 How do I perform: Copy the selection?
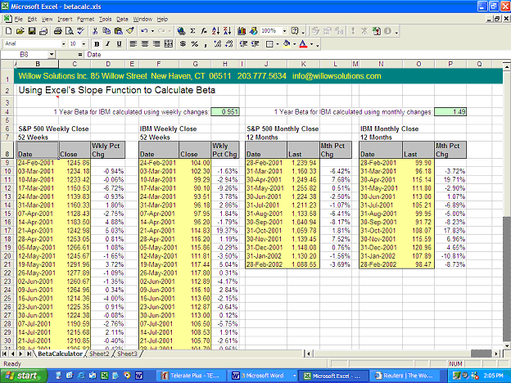106,31
